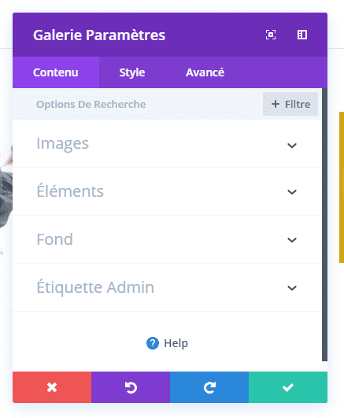Expand the Éléments section chevron
The height and width of the screenshot is (418, 344).
coord(292,192)
